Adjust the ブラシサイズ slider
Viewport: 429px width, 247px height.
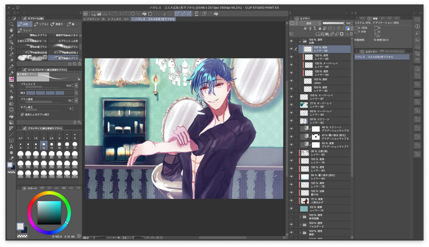tap(43, 87)
